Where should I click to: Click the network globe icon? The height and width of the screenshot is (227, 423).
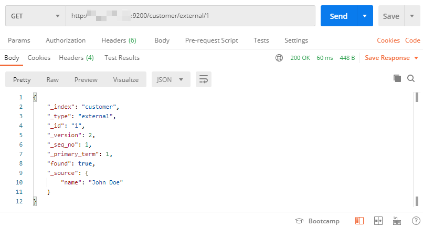(279, 58)
